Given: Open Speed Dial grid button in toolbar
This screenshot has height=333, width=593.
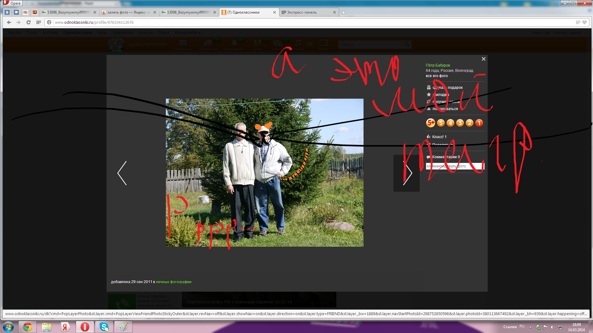Looking at the screenshot, I should [x=39, y=22].
